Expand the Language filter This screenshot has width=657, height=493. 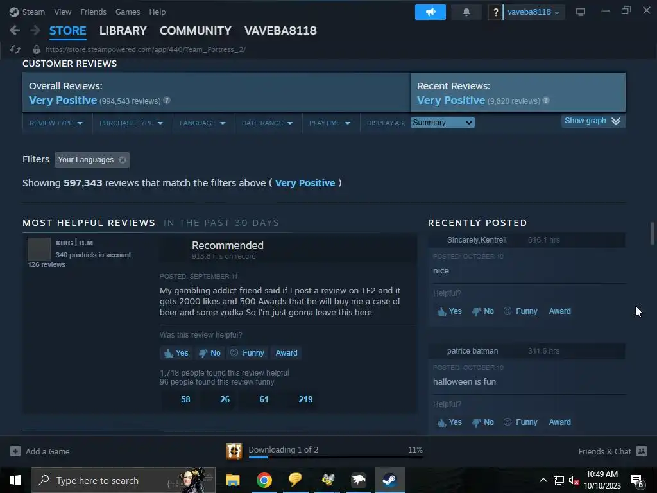coord(203,123)
